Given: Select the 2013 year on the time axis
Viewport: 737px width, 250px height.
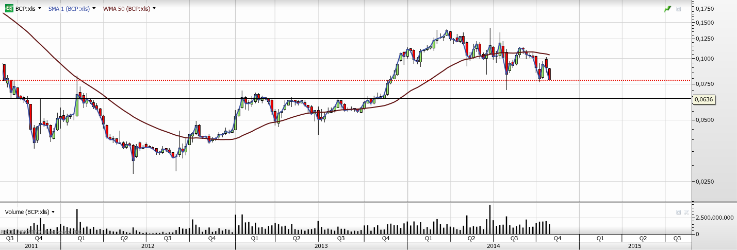Looking at the screenshot, I should click(321, 246).
